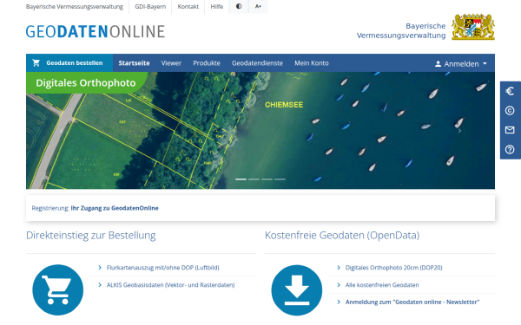The width and height of the screenshot is (521, 325).
Task: Open the euro pricing sidebar icon
Action: coord(510,91)
